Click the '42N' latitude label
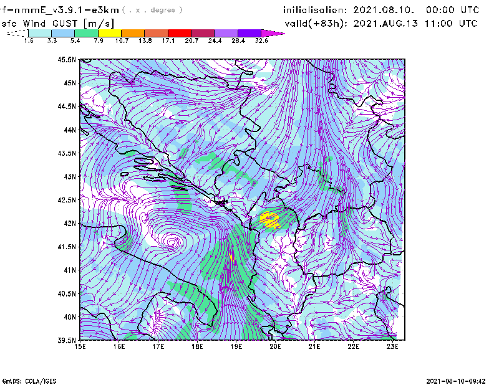Viewport: 499px width, 385px height. point(70,223)
